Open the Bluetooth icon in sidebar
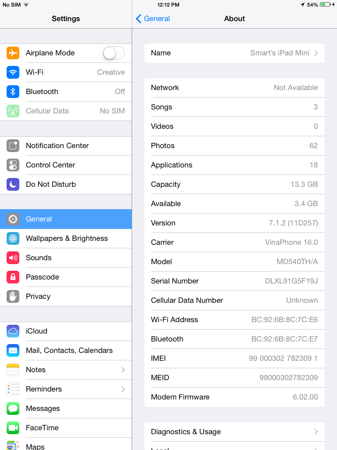The width and height of the screenshot is (337, 450). click(13, 91)
